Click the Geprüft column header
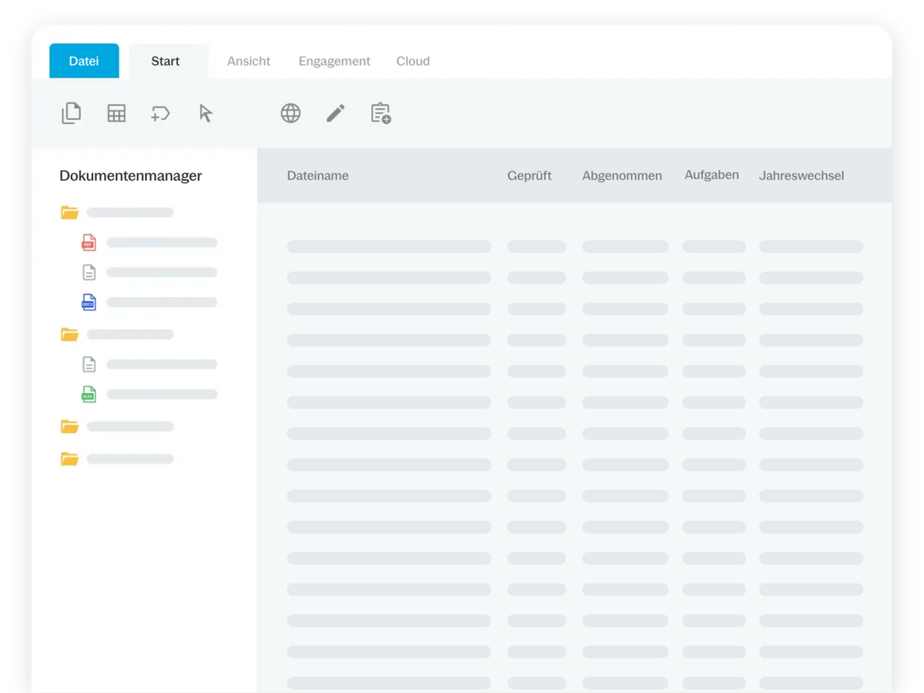The image size is (924, 693). [x=529, y=176]
